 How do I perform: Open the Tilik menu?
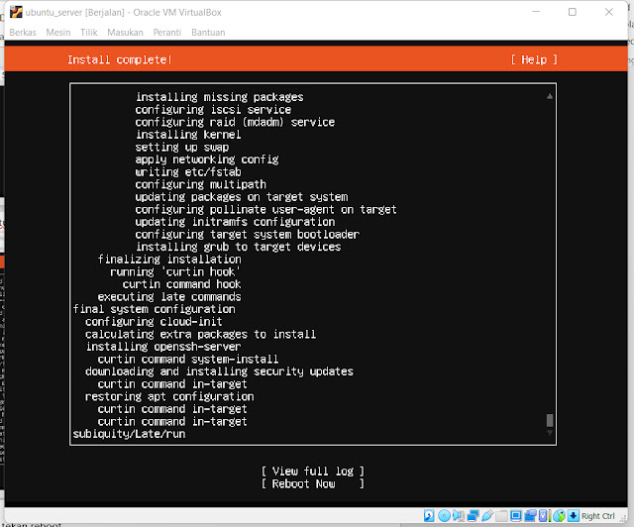[x=89, y=33]
